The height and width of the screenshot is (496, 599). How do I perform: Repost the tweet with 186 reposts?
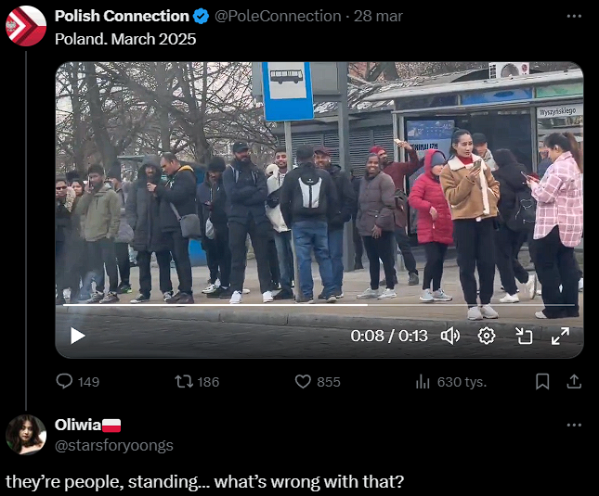pos(197,382)
